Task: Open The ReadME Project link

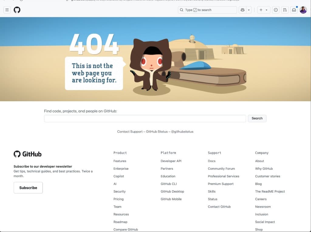Action: 270,192
